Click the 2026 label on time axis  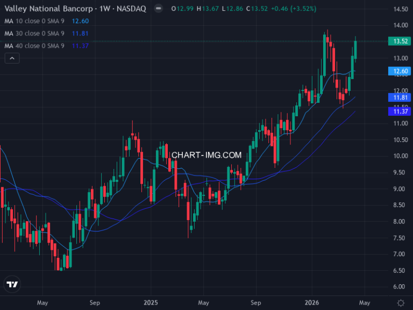(312, 302)
